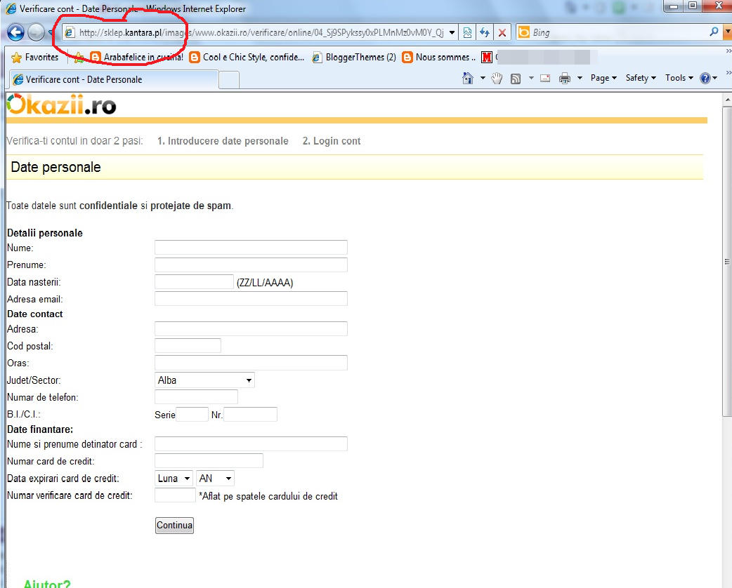
Task: Expand the Print dropdown arrow
Action: (580, 78)
